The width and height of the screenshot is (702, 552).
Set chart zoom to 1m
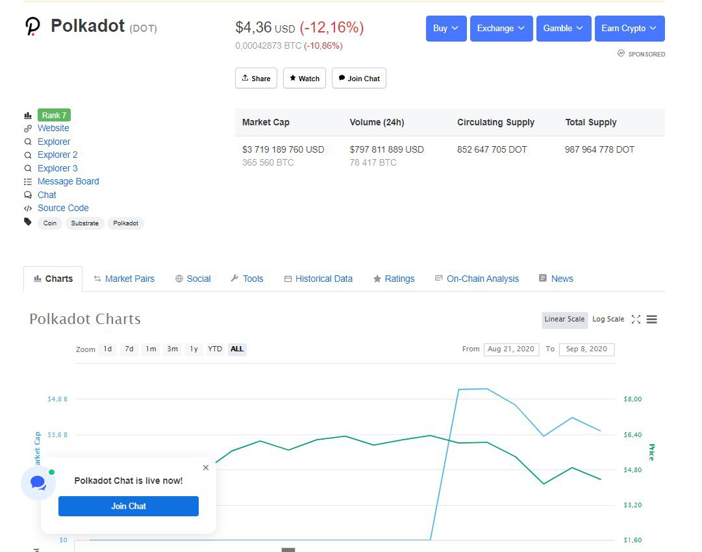click(x=151, y=349)
